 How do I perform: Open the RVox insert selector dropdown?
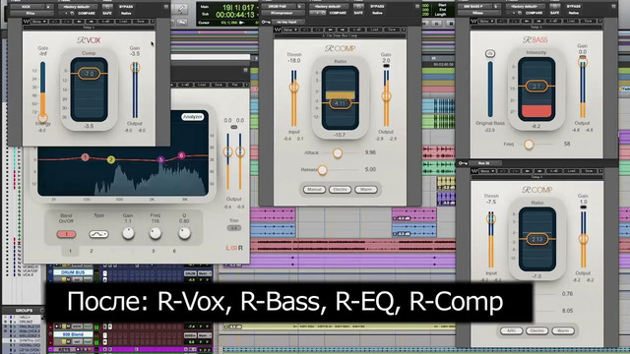pos(31,13)
